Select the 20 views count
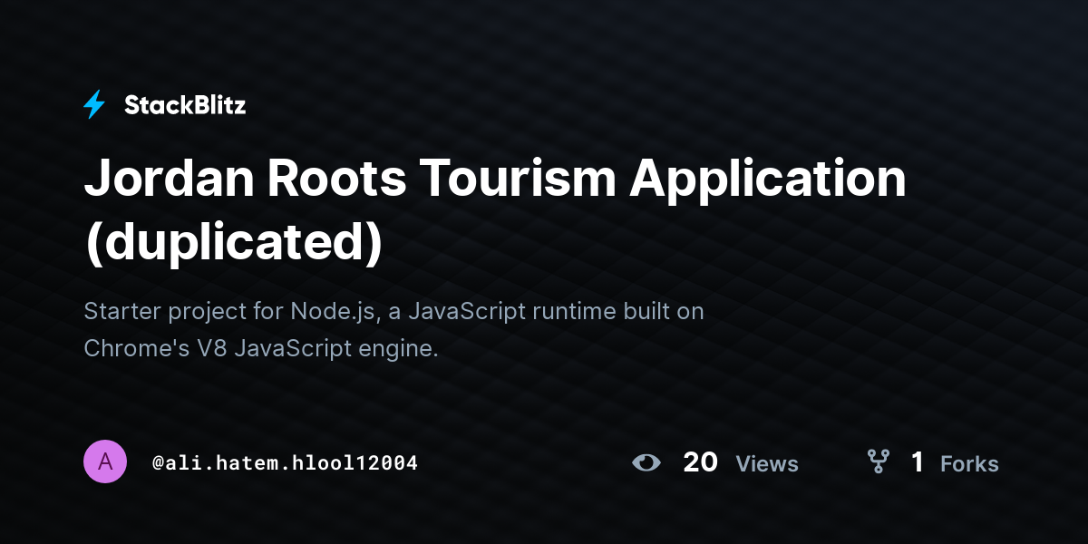This screenshot has height=544, width=1088. (700, 462)
